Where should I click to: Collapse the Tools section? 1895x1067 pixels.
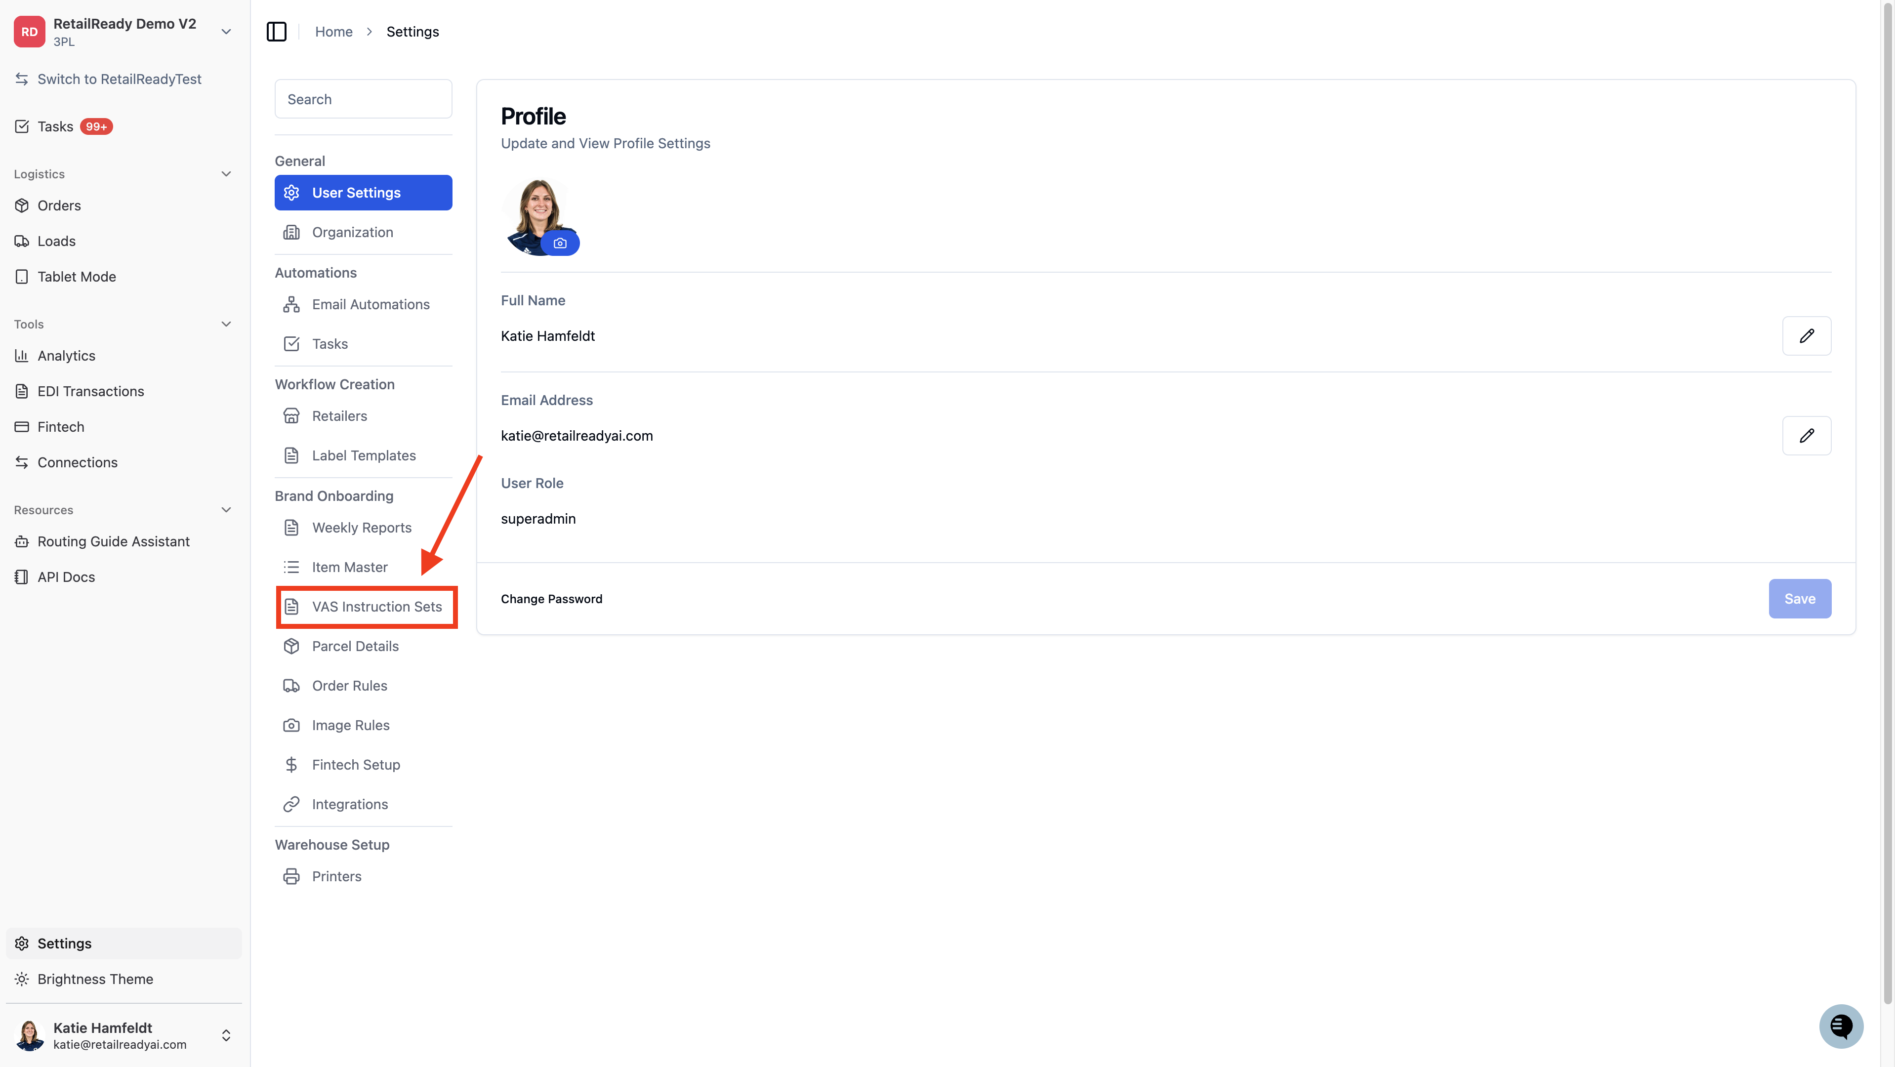(x=227, y=324)
